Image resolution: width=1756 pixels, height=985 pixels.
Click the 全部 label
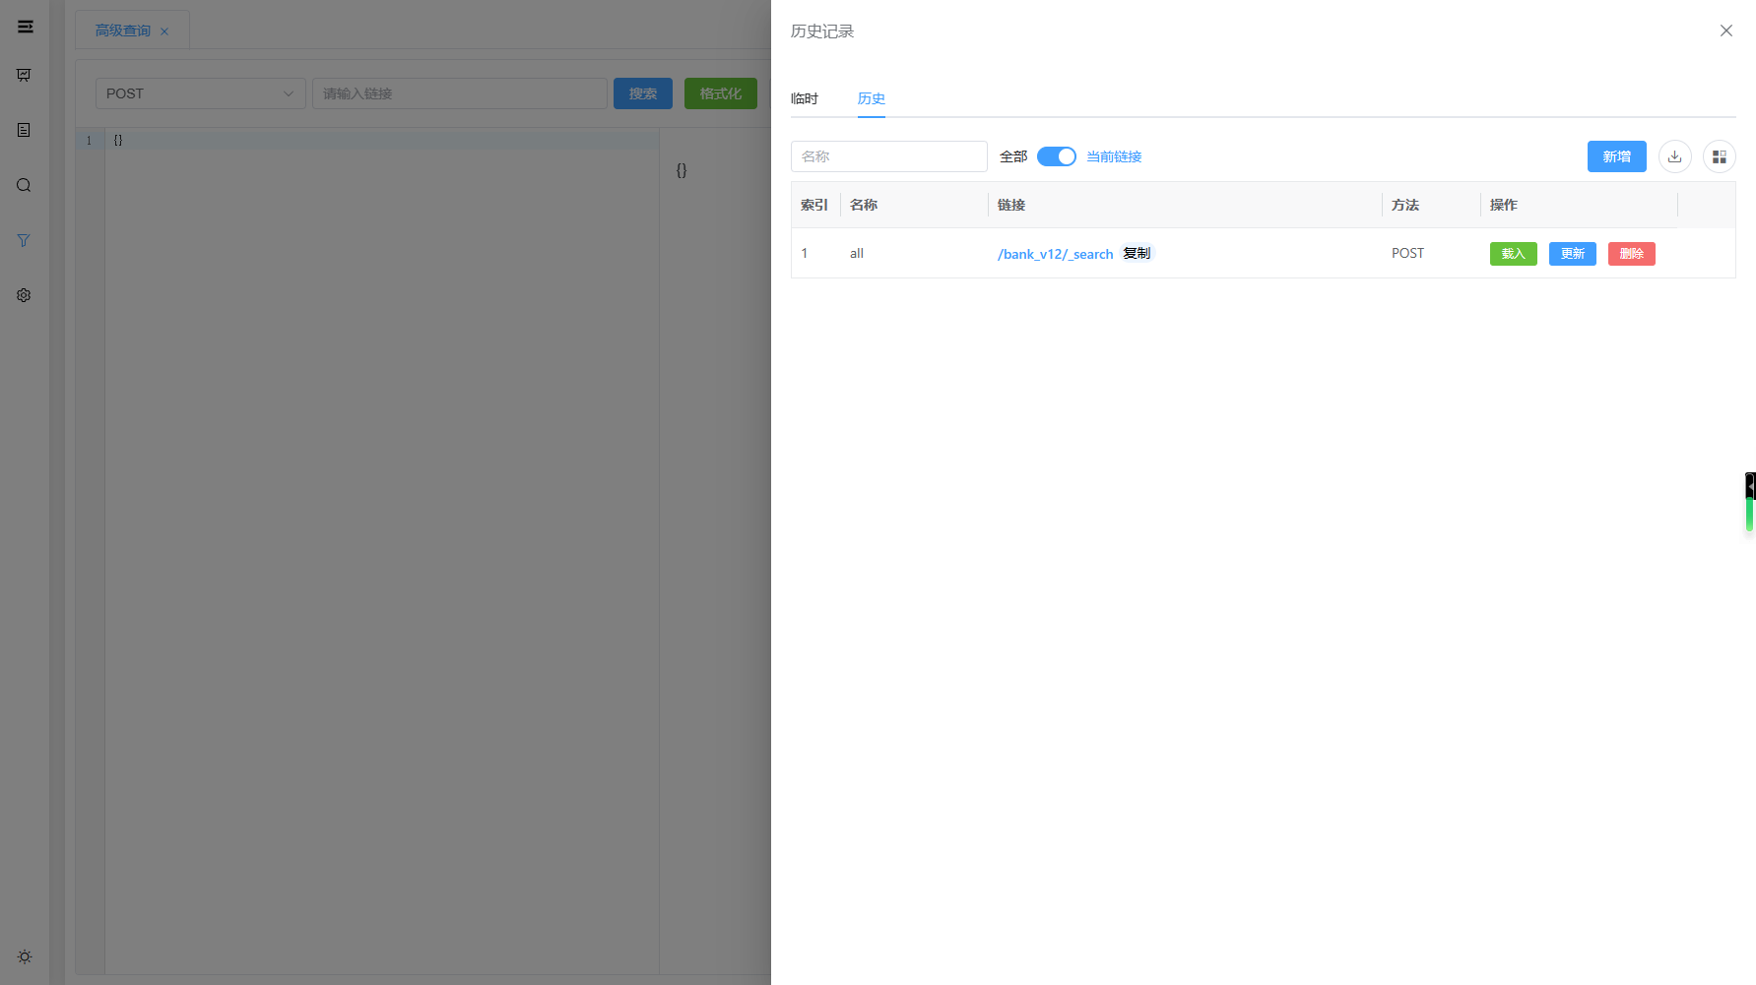click(1013, 156)
